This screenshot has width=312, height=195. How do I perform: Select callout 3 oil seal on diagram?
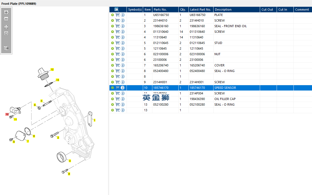click(x=70, y=161)
